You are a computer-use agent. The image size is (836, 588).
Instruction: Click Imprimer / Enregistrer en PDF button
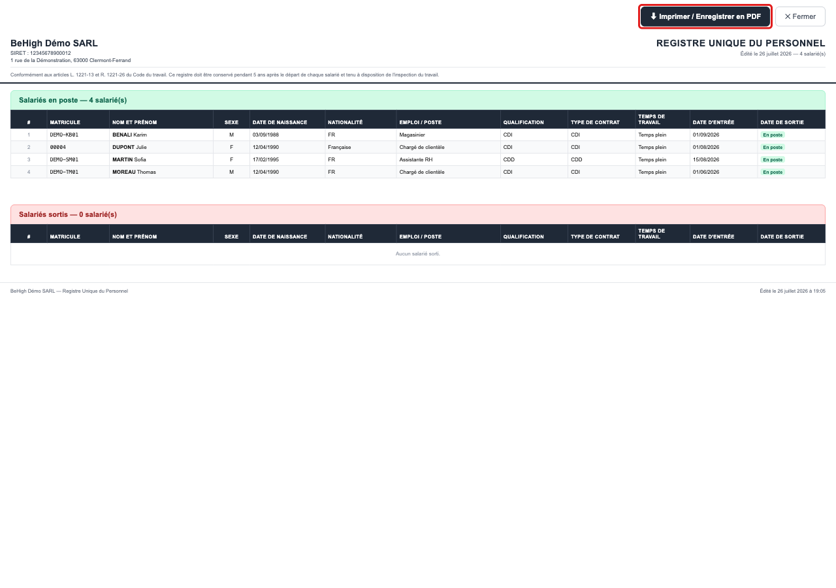(705, 16)
